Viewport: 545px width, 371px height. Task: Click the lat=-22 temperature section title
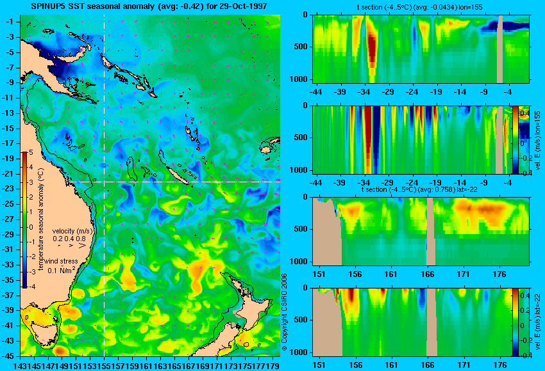pyautogui.click(x=419, y=190)
